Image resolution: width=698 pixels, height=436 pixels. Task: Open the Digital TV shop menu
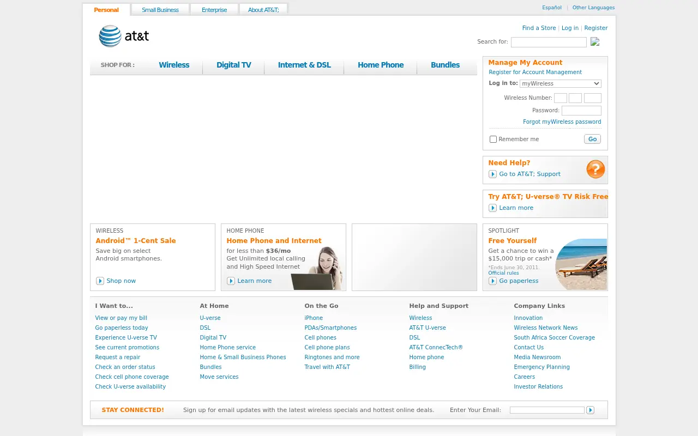(x=233, y=65)
